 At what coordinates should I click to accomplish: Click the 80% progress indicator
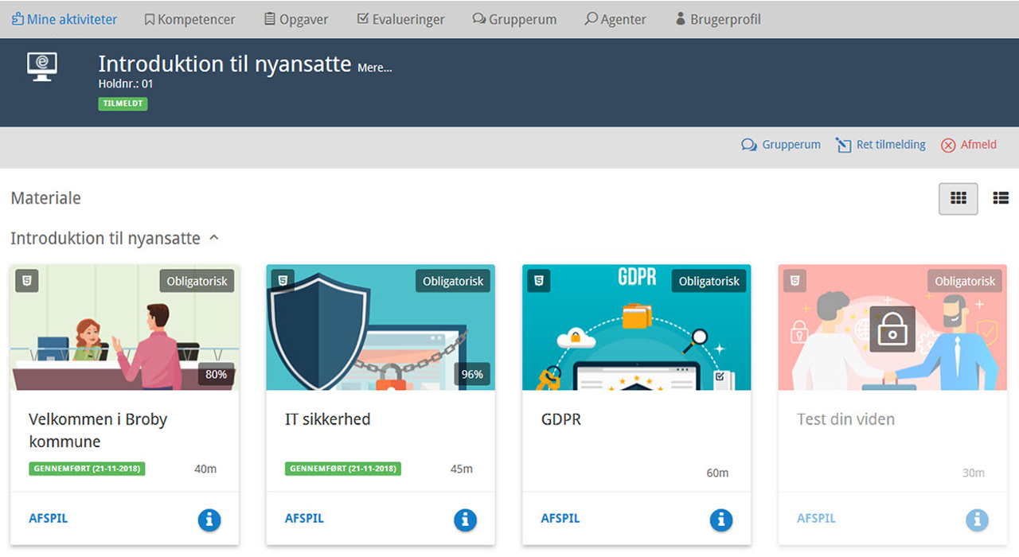[x=217, y=374]
